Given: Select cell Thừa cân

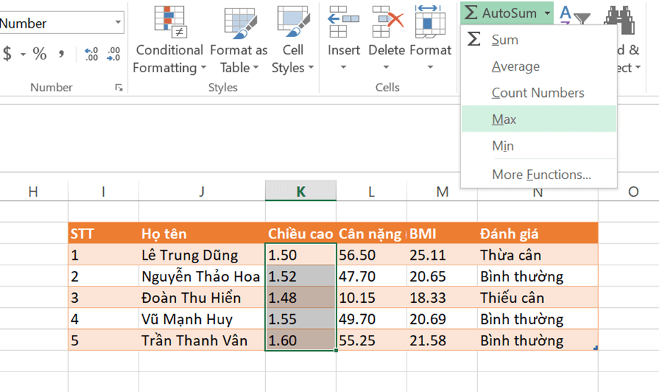Looking at the screenshot, I should pyautogui.click(x=537, y=255).
